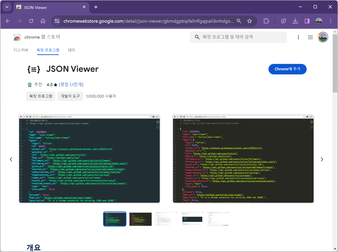Switch to the 디스커버 tab
The height and width of the screenshot is (252, 338).
(x=21, y=50)
